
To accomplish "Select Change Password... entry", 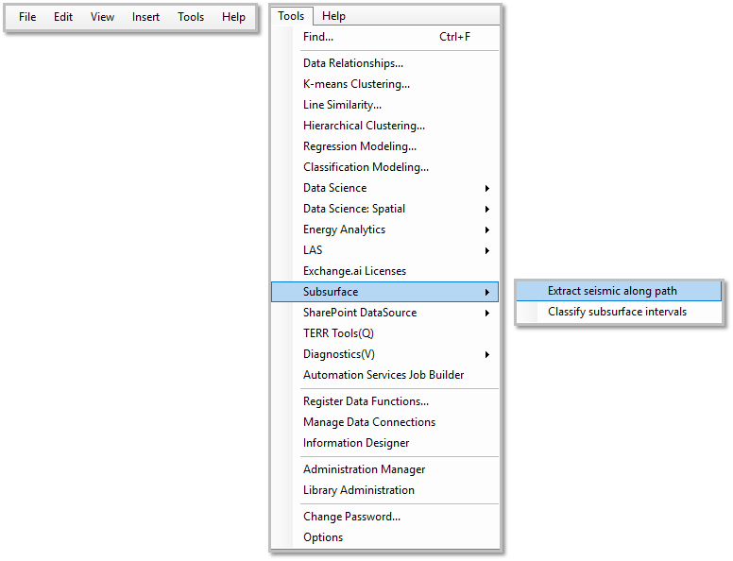I will (x=385, y=517).
